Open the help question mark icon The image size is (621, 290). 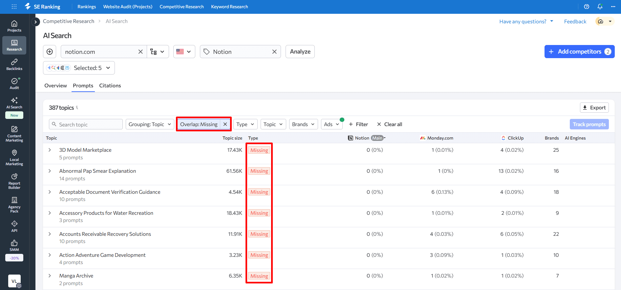587,7
